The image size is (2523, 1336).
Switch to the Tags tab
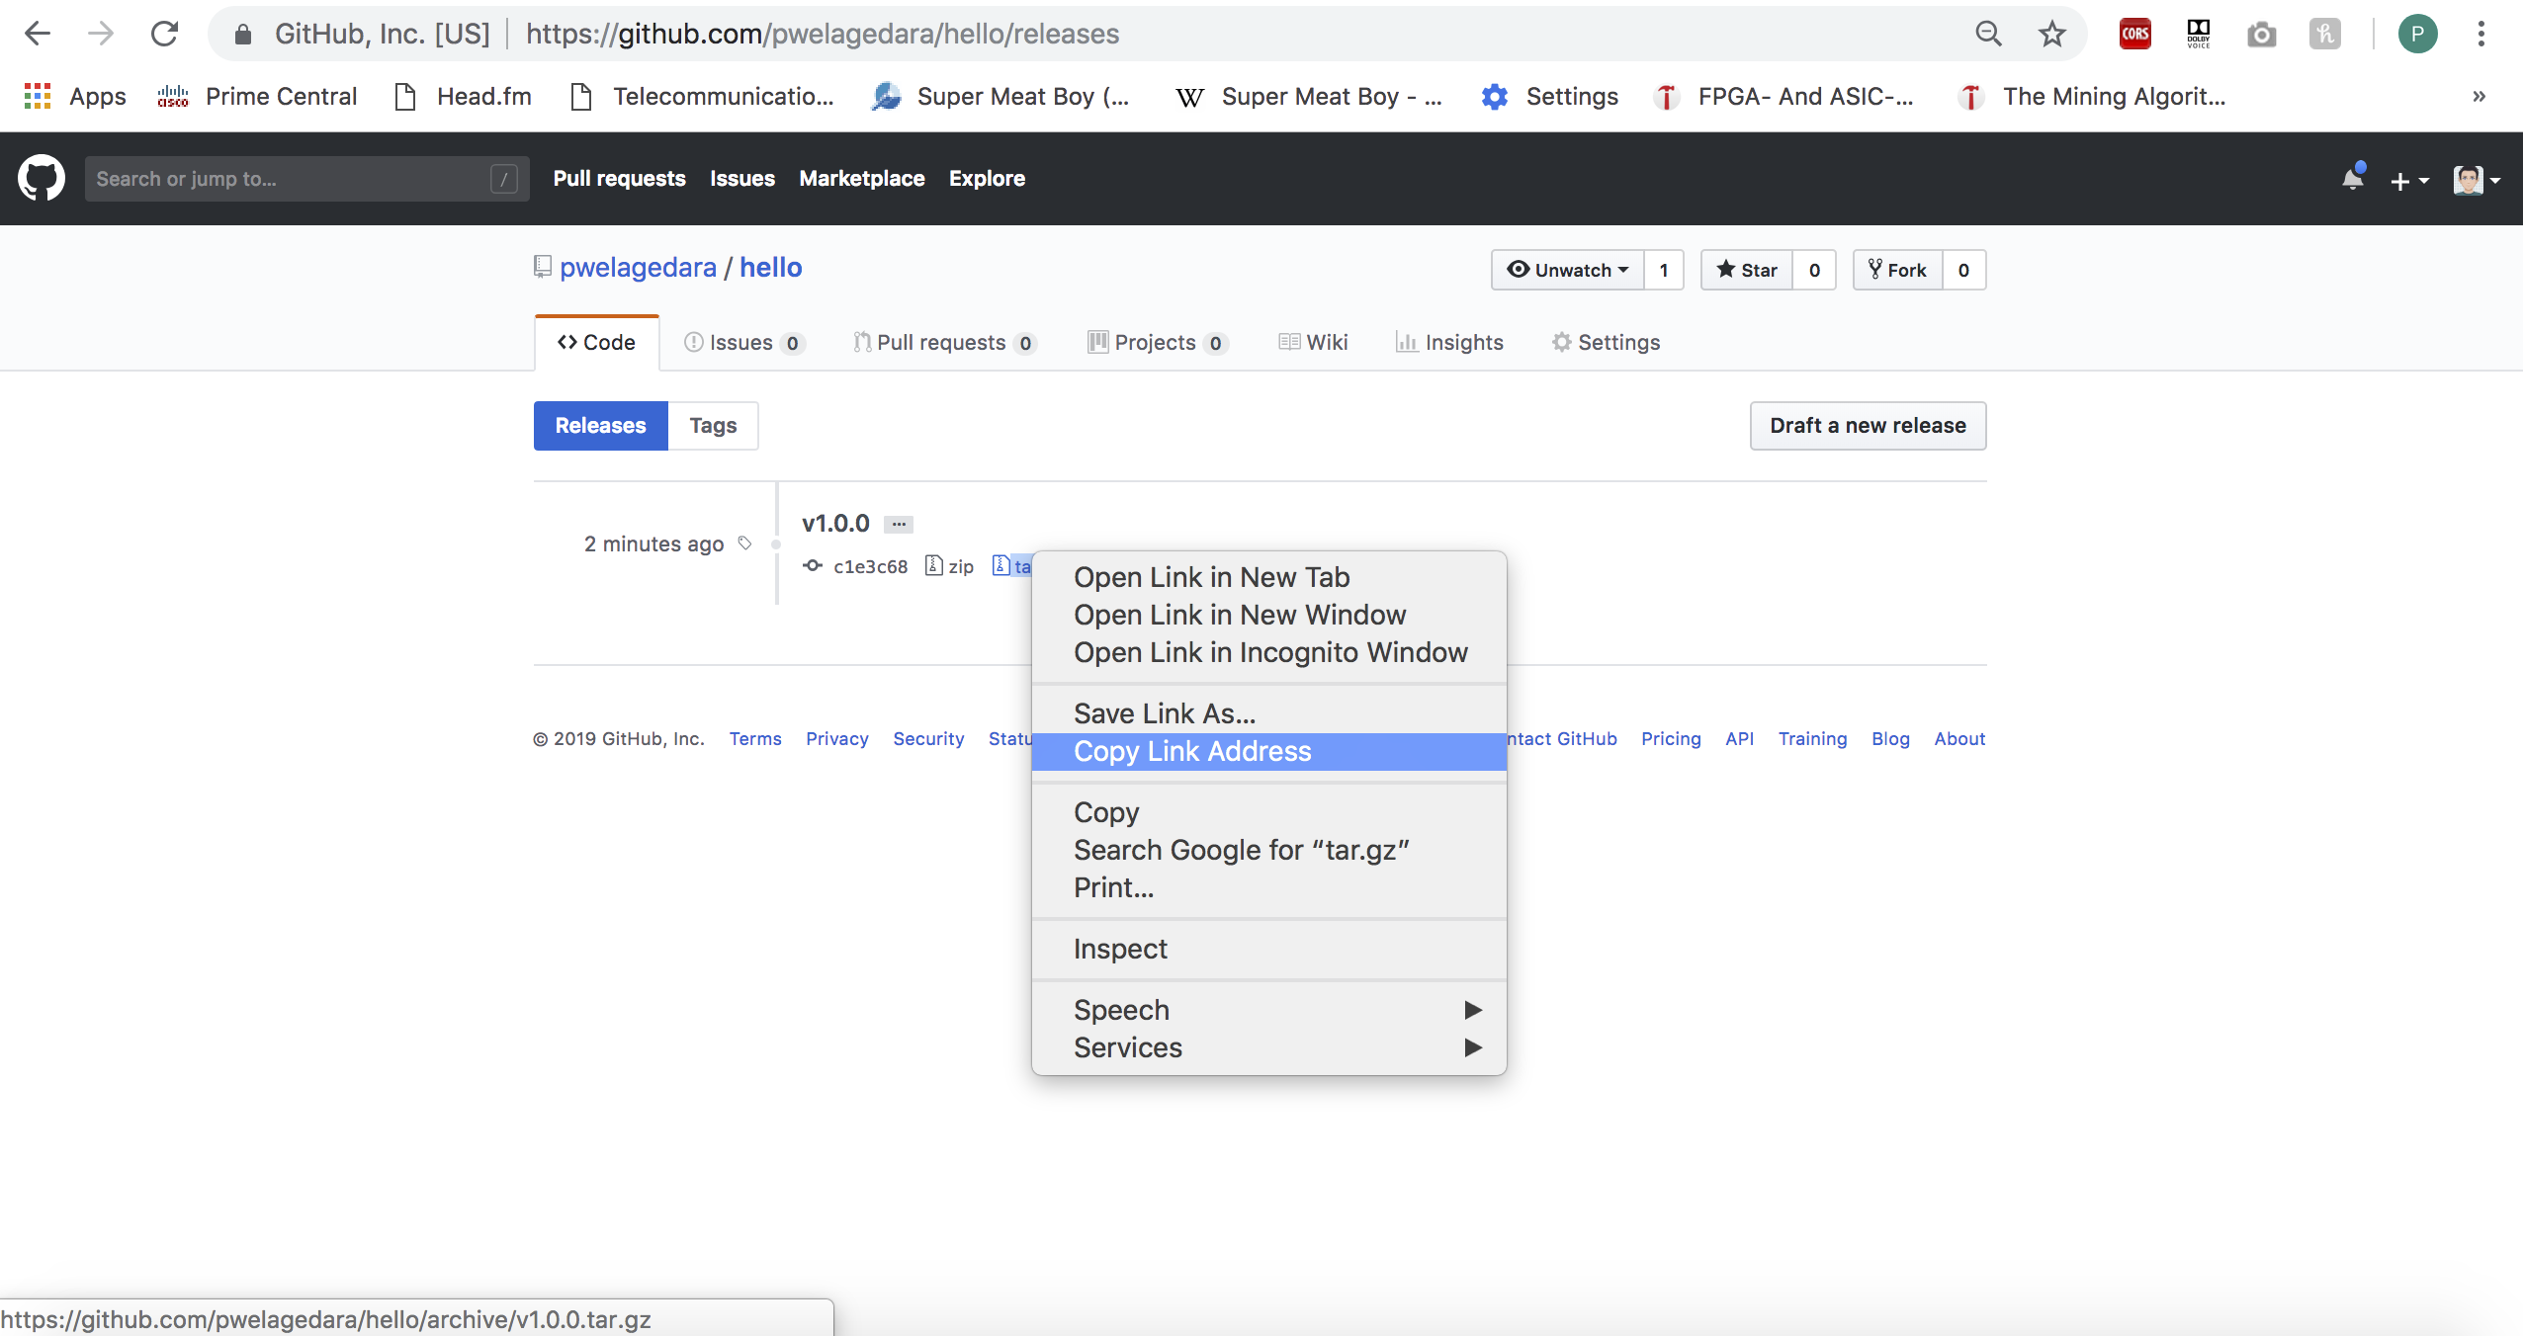[713, 425]
